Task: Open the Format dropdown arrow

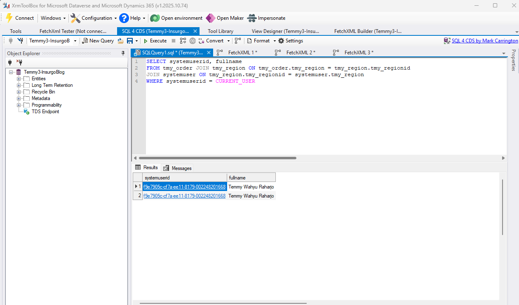Action: [x=275, y=41]
